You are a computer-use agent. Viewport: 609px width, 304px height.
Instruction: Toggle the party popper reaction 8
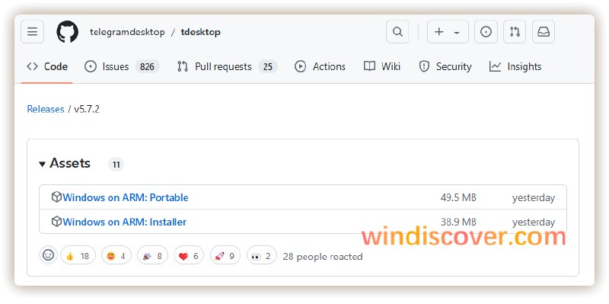[x=152, y=256]
